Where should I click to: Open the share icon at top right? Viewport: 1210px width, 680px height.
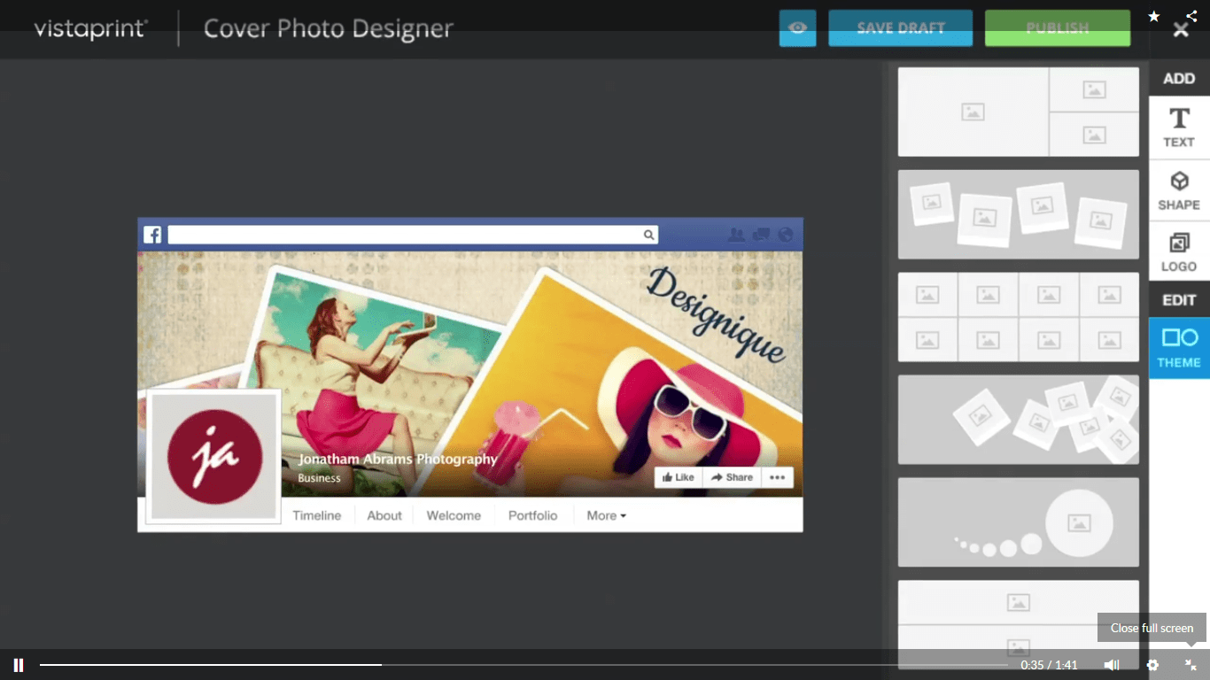tap(1191, 16)
